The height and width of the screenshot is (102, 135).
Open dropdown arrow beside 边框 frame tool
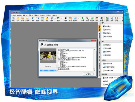pyautogui.click(x=120, y=19)
